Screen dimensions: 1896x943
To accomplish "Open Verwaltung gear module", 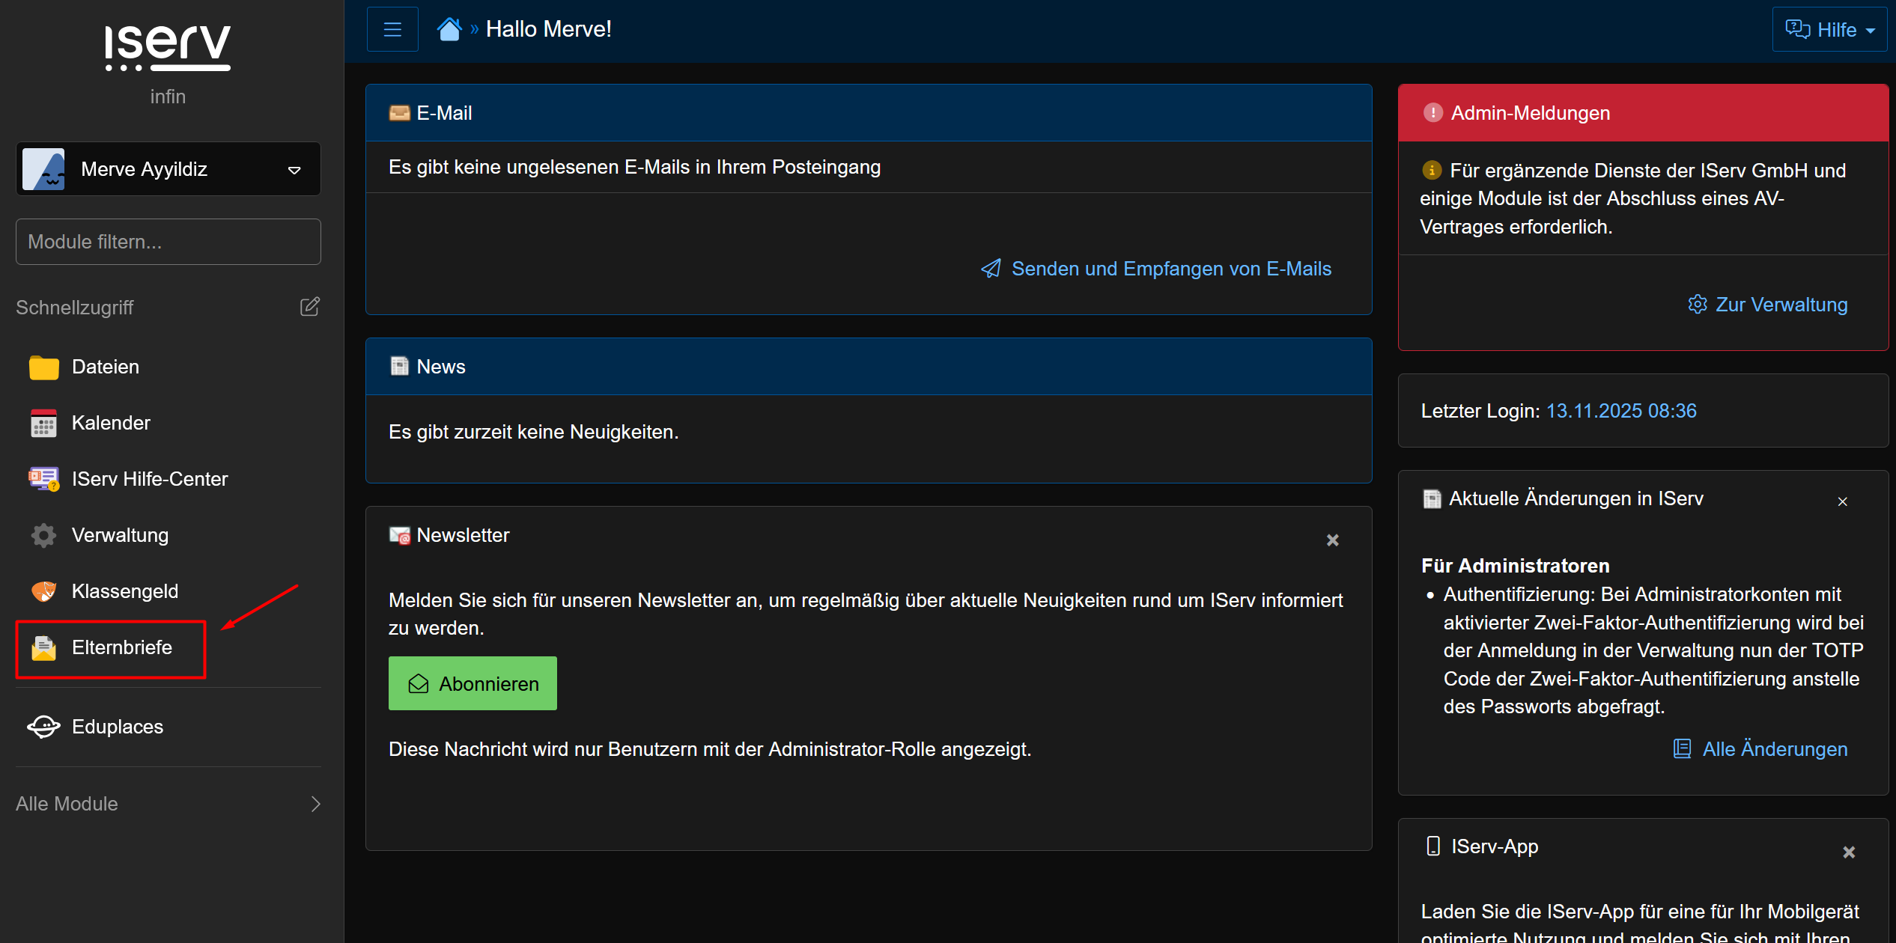I will tap(119, 535).
